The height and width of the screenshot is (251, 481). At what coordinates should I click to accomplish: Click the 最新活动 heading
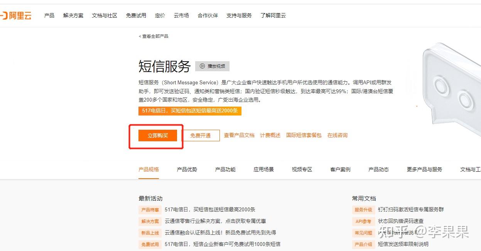click(150, 199)
